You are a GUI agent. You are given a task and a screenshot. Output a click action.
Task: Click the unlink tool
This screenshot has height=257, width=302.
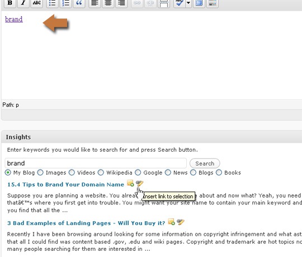point(150,3)
